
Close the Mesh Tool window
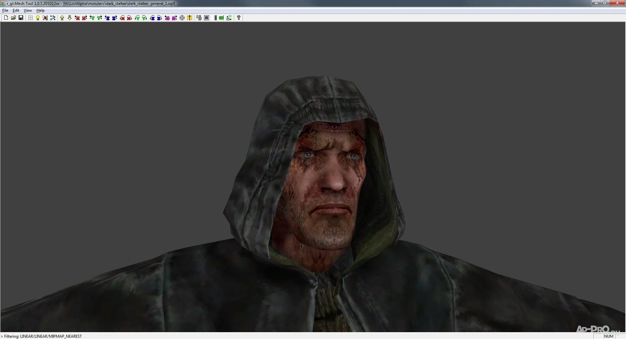point(617,3)
